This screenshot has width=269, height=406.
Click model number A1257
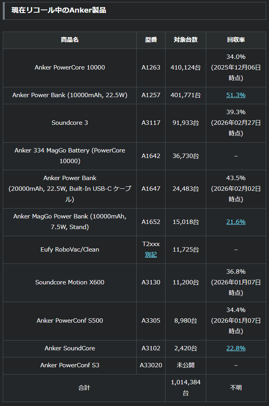[151, 95]
